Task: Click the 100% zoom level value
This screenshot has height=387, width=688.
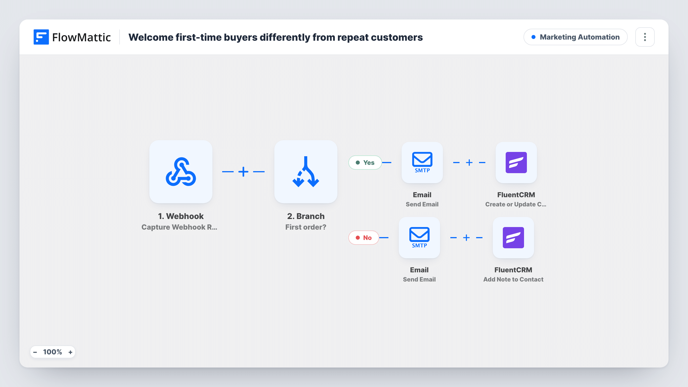Action: [x=52, y=352]
